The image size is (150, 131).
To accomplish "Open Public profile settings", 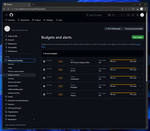I will click(x=12, y=36).
